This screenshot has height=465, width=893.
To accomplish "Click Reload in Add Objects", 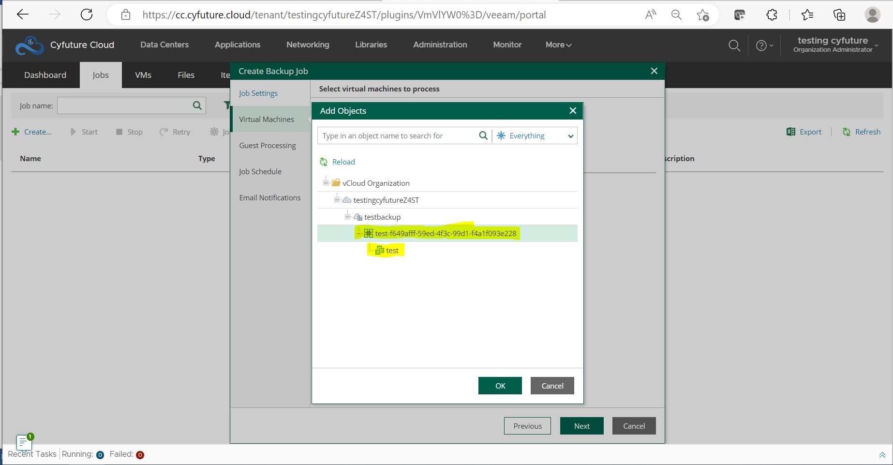I will click(x=338, y=162).
